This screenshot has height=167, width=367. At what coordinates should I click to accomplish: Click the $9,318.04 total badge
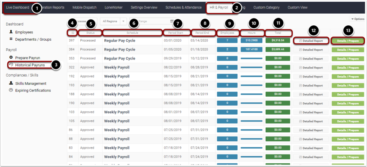tap(278, 40)
